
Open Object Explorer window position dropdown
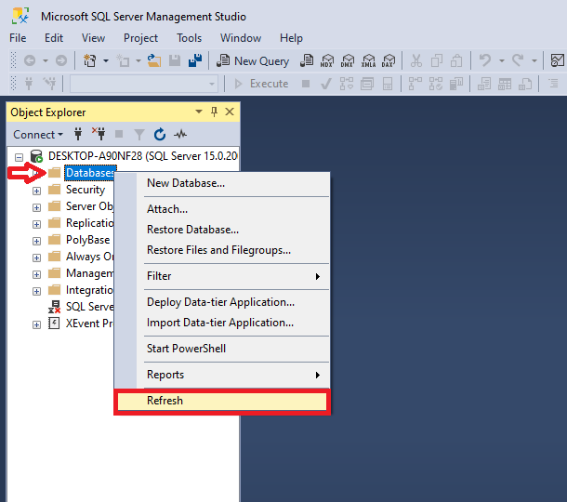point(199,112)
